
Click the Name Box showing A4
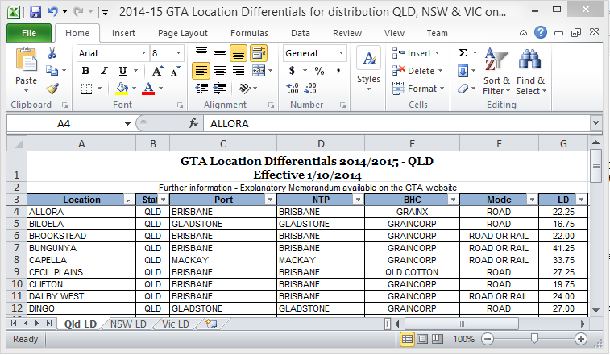tap(63, 124)
